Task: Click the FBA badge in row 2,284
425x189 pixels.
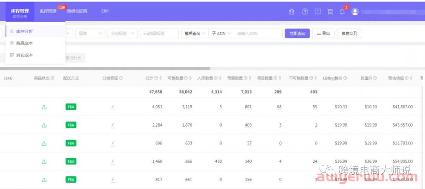Action: [71, 125]
